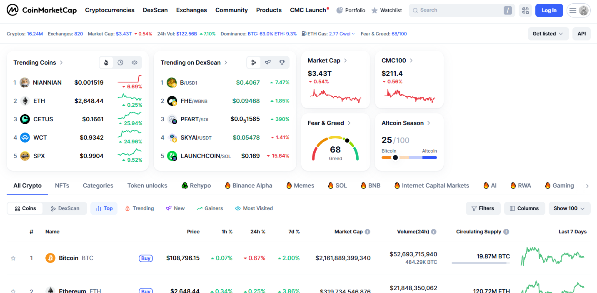The width and height of the screenshot is (597, 293).
Task: Click the WCT coin icon
Action: (25, 138)
